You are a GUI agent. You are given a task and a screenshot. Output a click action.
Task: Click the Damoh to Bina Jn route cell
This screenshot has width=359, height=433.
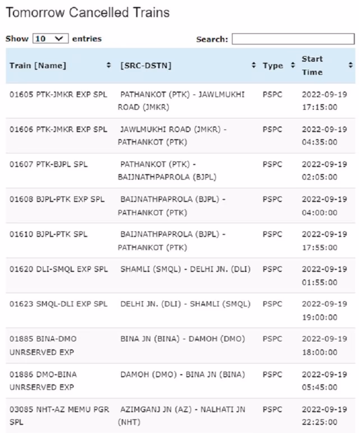pos(183,374)
